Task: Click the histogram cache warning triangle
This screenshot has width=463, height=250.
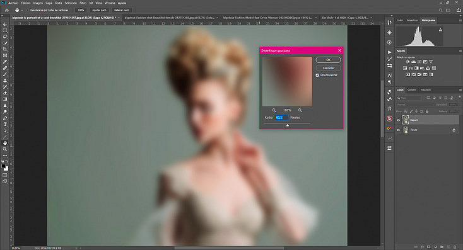Action: (x=440, y=30)
